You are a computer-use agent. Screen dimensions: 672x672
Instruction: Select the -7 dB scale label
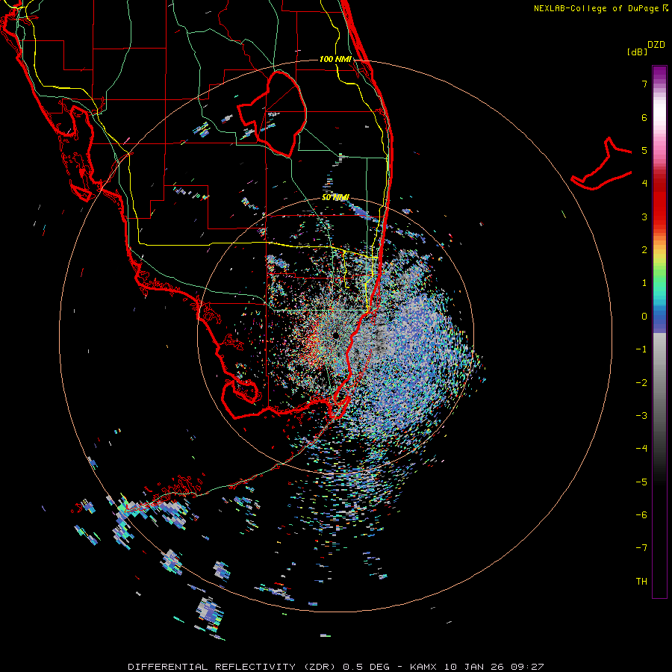click(x=641, y=548)
